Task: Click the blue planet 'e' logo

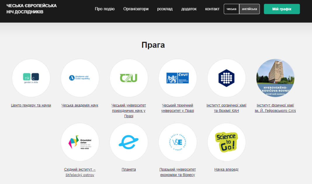Action: (x=129, y=142)
